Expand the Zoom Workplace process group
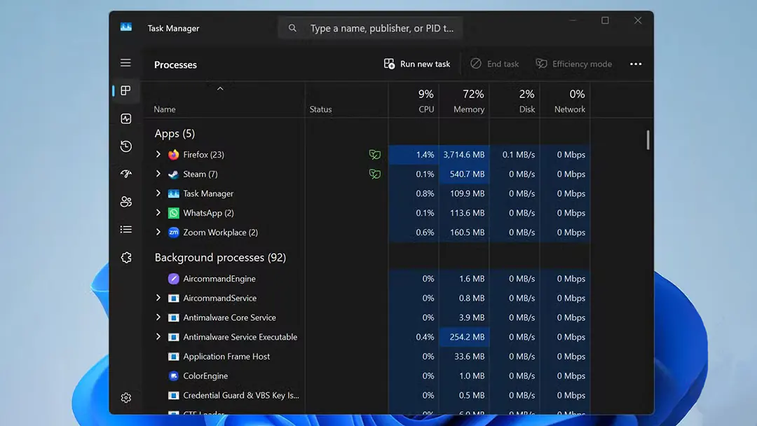Viewport: 757px width, 426px height. (x=158, y=233)
